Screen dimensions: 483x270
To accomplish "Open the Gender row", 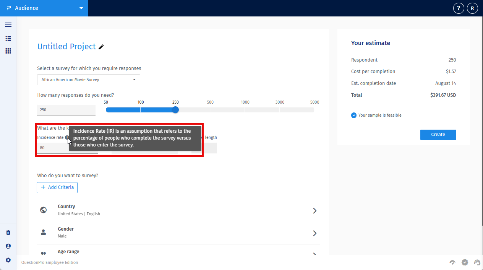I will (178, 233).
